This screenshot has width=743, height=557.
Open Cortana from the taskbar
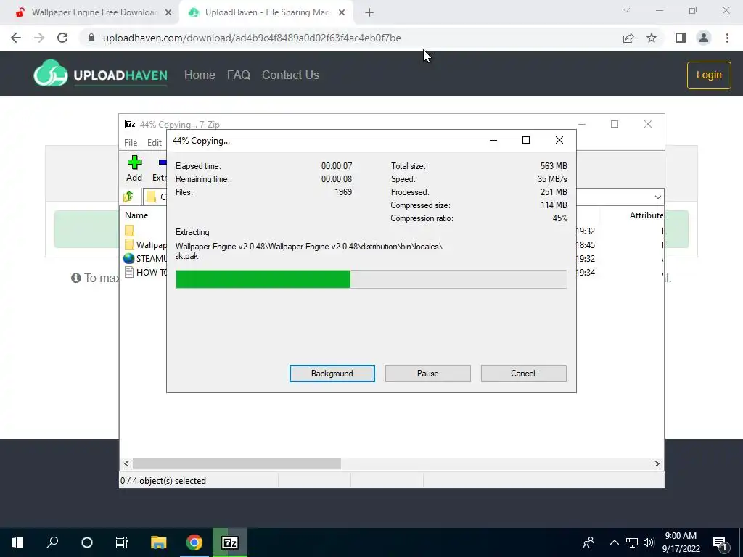coord(87,542)
